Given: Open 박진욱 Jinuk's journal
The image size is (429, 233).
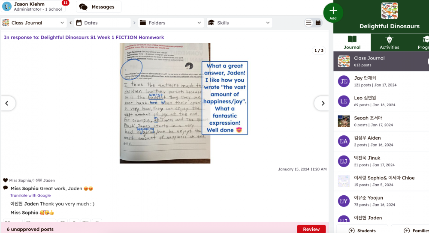Looking at the screenshot, I should (381, 161).
